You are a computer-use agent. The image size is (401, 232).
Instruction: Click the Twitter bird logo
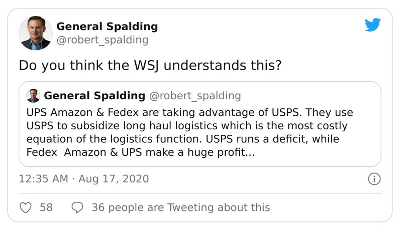click(373, 25)
